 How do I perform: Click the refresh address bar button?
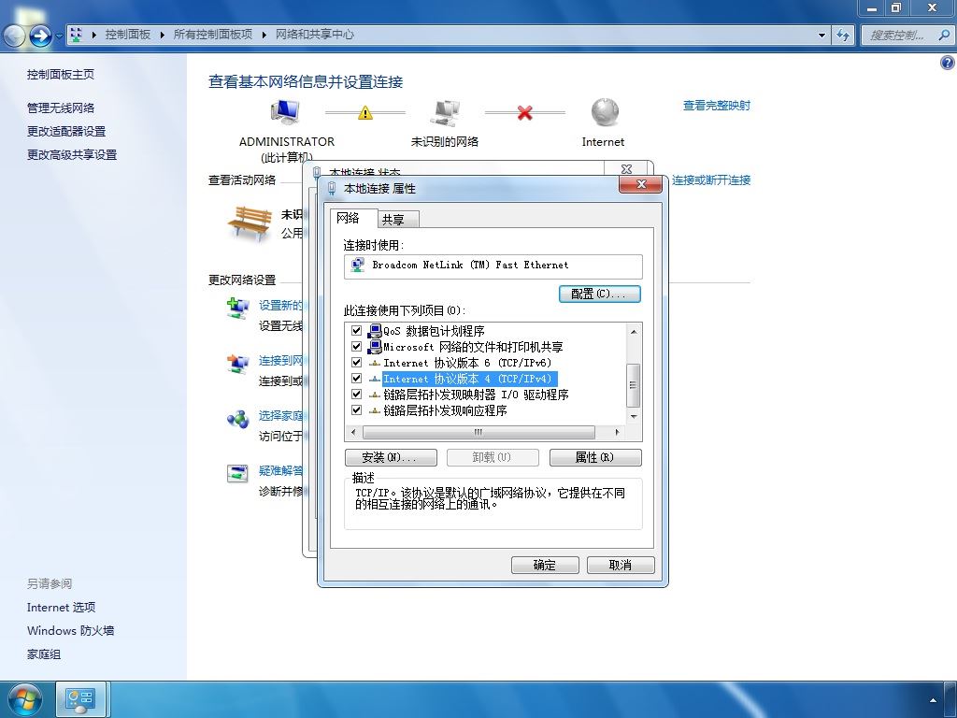point(843,35)
